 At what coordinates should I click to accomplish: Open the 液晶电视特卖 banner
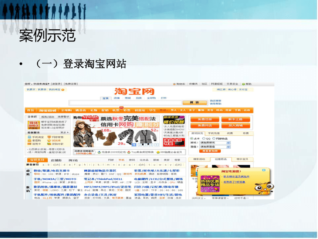pyautogui.click(x=174, y=142)
